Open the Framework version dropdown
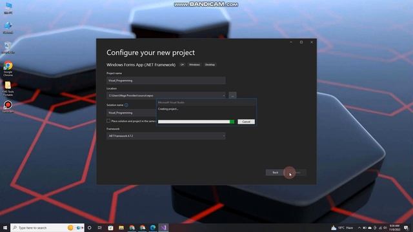413x232 pixels. pyautogui.click(x=166, y=136)
